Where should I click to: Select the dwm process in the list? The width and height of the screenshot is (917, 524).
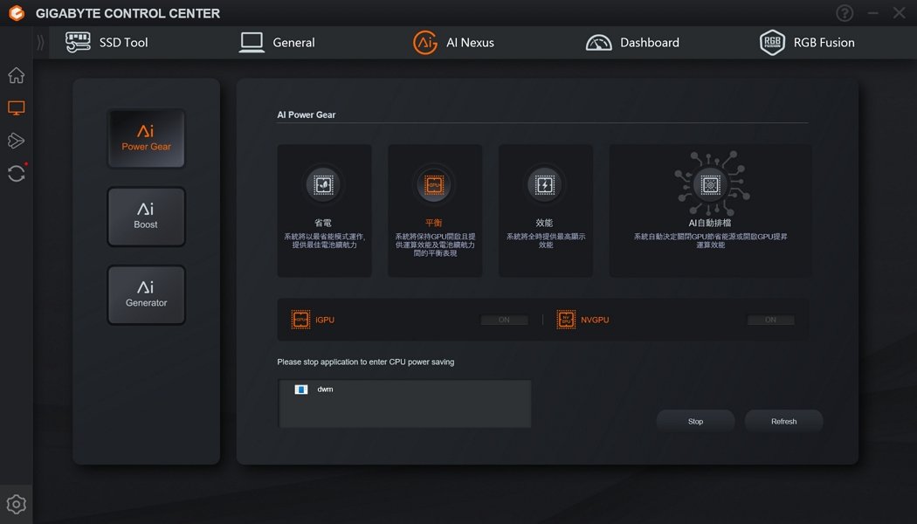click(x=404, y=390)
